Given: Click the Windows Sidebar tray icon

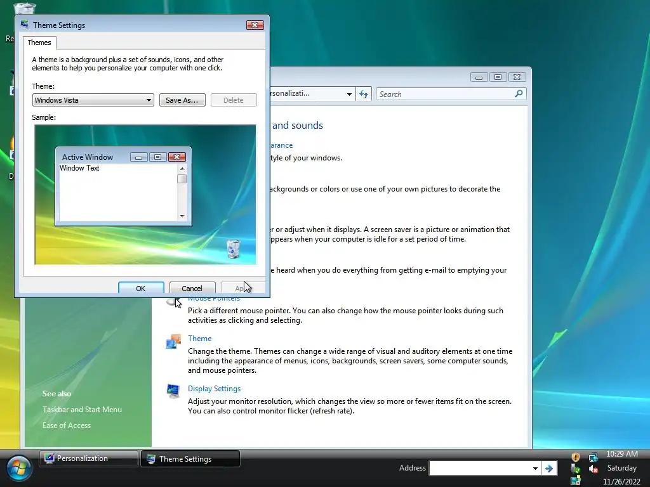Looking at the screenshot, I should click(575, 481).
